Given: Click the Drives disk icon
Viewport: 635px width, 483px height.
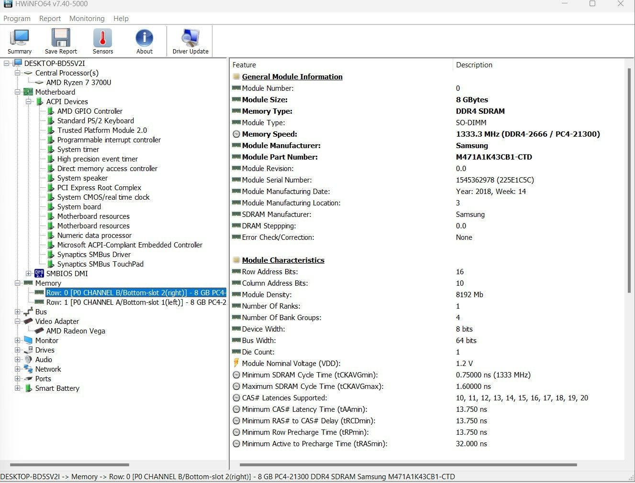Looking at the screenshot, I should click(28, 350).
